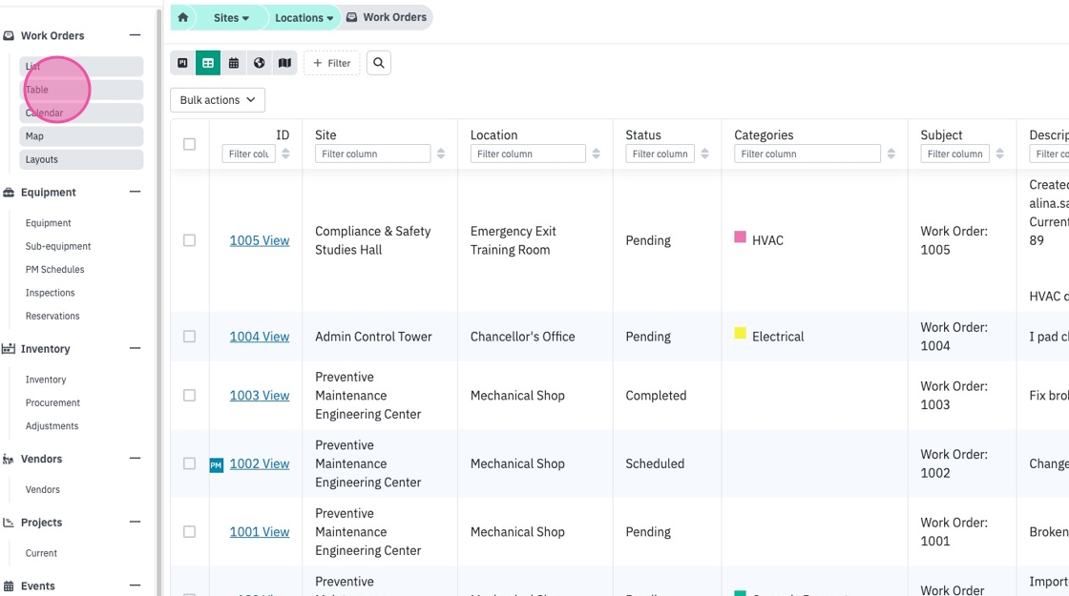The width and height of the screenshot is (1069, 596).
Task: Select the table view toolbar icon
Action: pos(208,63)
